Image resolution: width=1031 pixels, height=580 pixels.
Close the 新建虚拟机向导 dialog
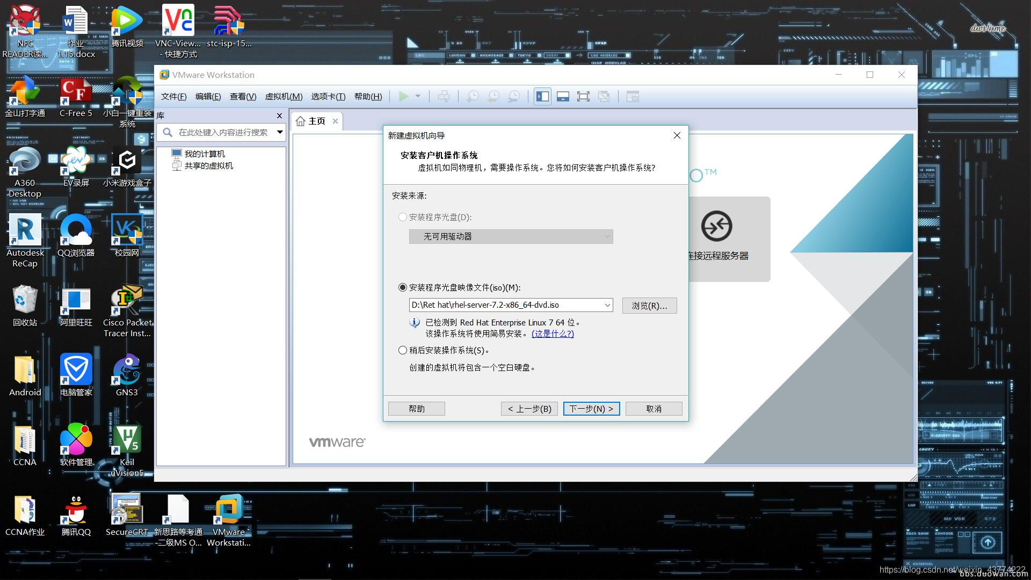[x=677, y=135]
